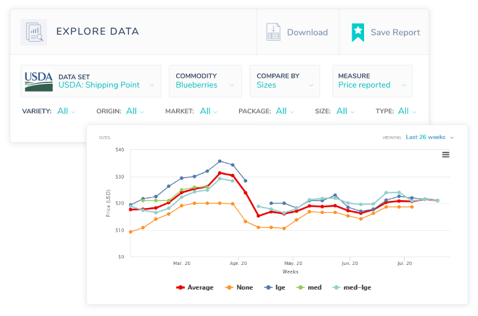Toggle the Average series in legend
The image size is (478, 316).
tap(196, 287)
